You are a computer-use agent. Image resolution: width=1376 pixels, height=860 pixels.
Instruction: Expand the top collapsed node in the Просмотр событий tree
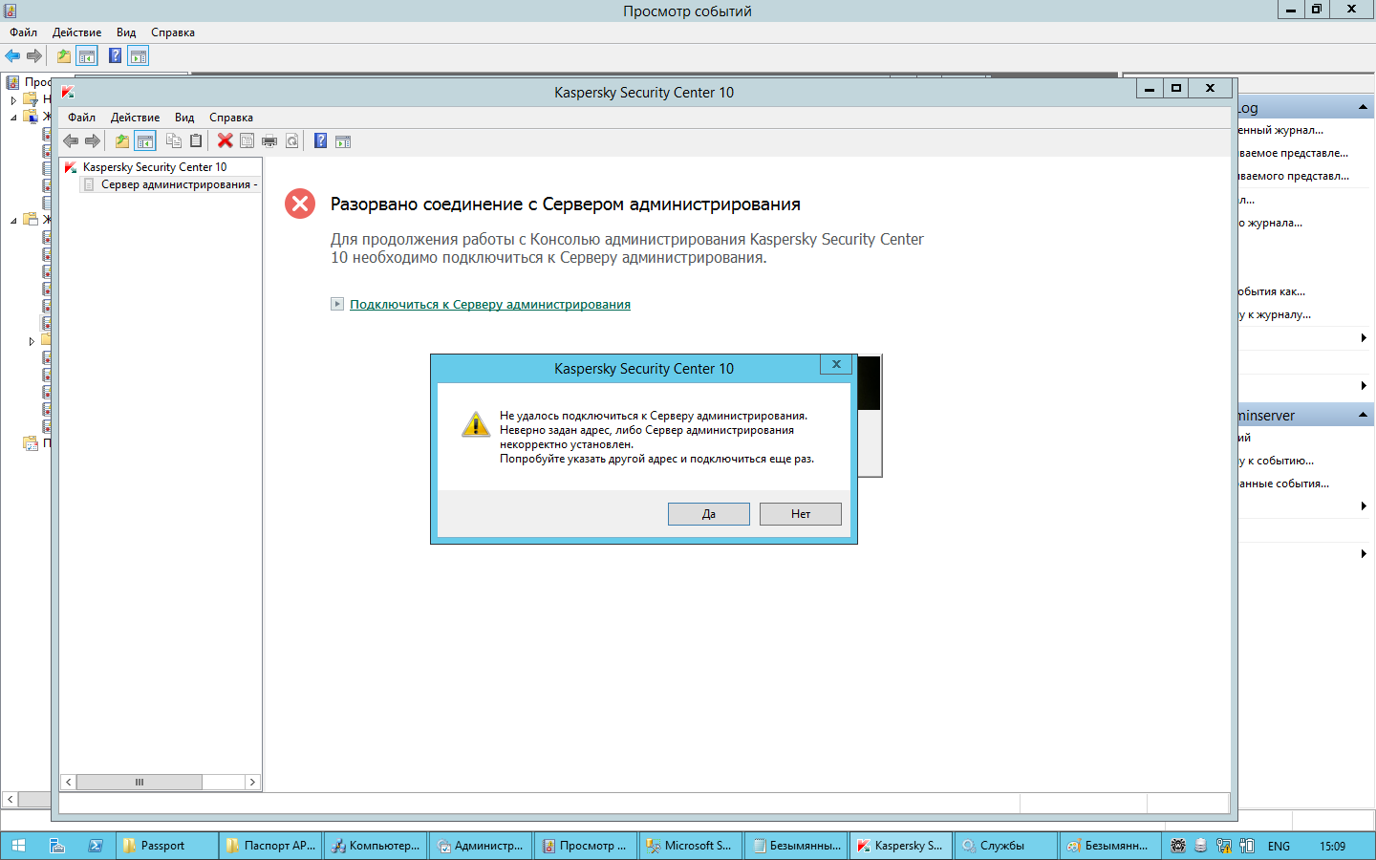click(13, 99)
